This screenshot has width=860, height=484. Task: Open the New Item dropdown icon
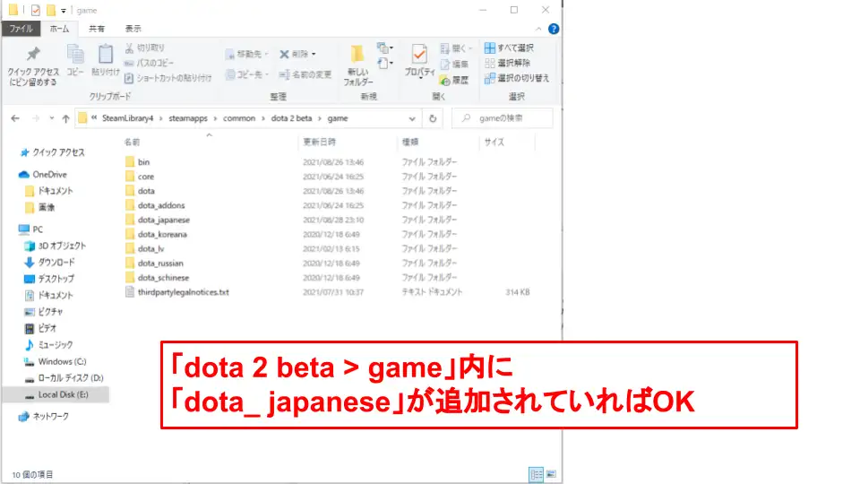point(385,48)
